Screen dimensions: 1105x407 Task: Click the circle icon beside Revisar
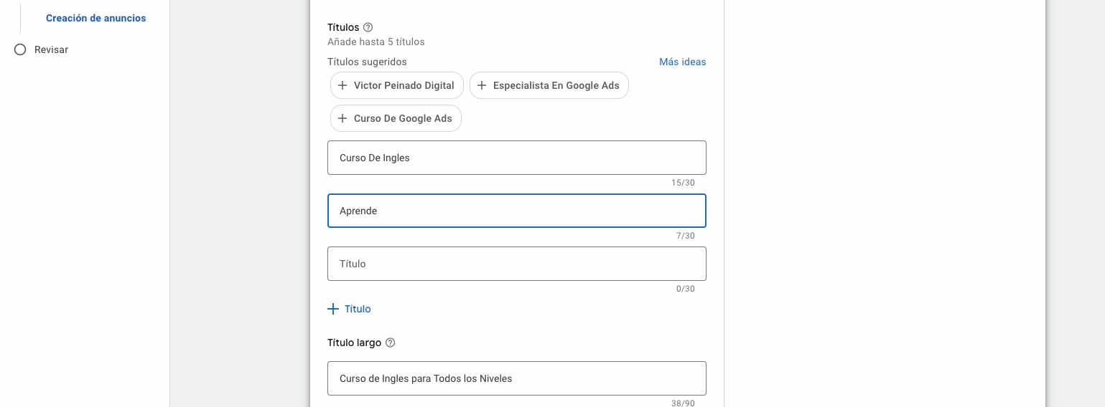pos(20,49)
